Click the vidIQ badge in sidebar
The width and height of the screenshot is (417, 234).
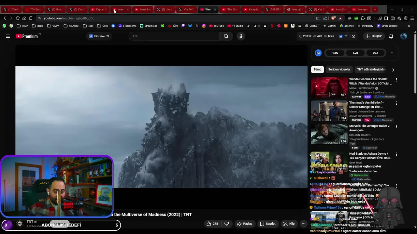pos(318,53)
